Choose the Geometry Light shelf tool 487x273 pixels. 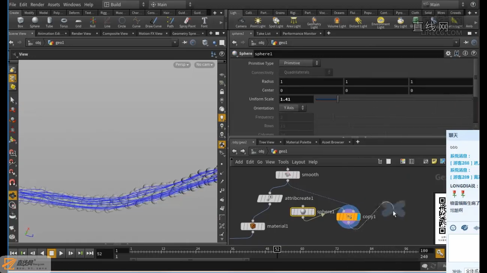(314, 23)
